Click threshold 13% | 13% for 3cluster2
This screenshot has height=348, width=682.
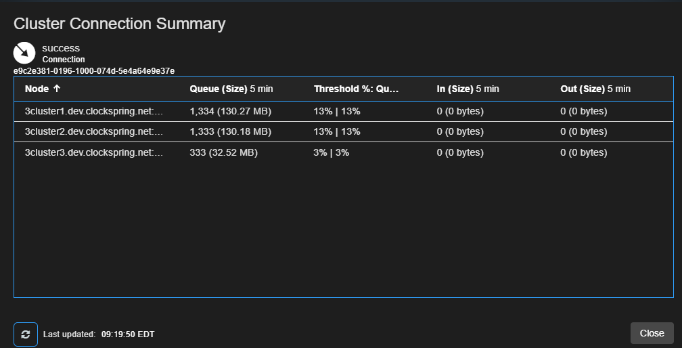tap(337, 132)
